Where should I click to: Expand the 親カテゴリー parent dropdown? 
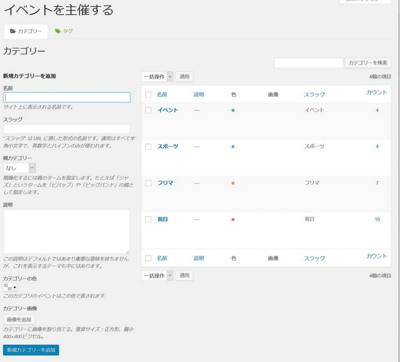click(x=20, y=168)
